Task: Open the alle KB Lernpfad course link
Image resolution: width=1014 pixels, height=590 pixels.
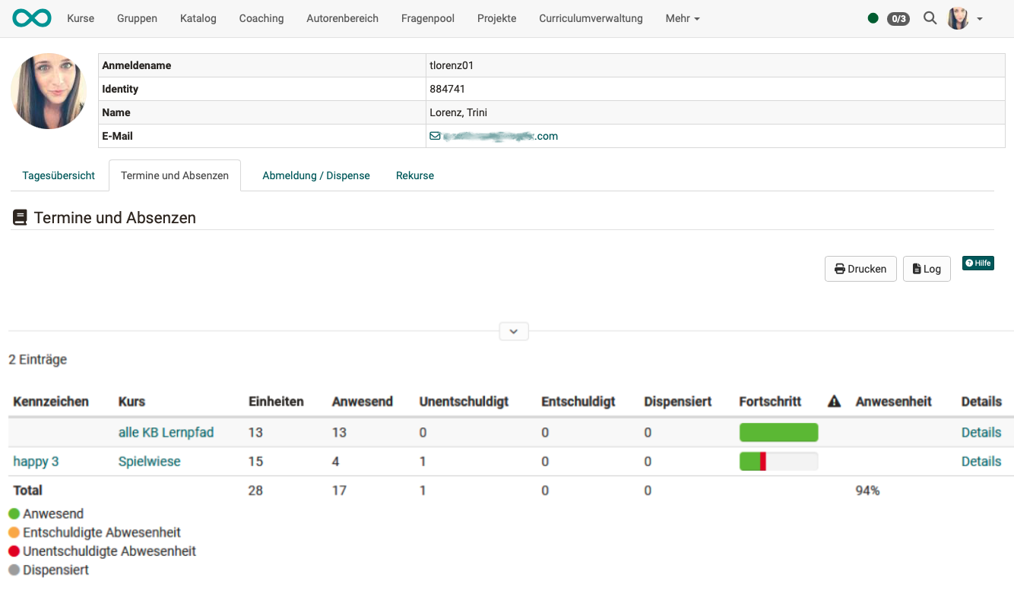Action: pyautogui.click(x=166, y=432)
